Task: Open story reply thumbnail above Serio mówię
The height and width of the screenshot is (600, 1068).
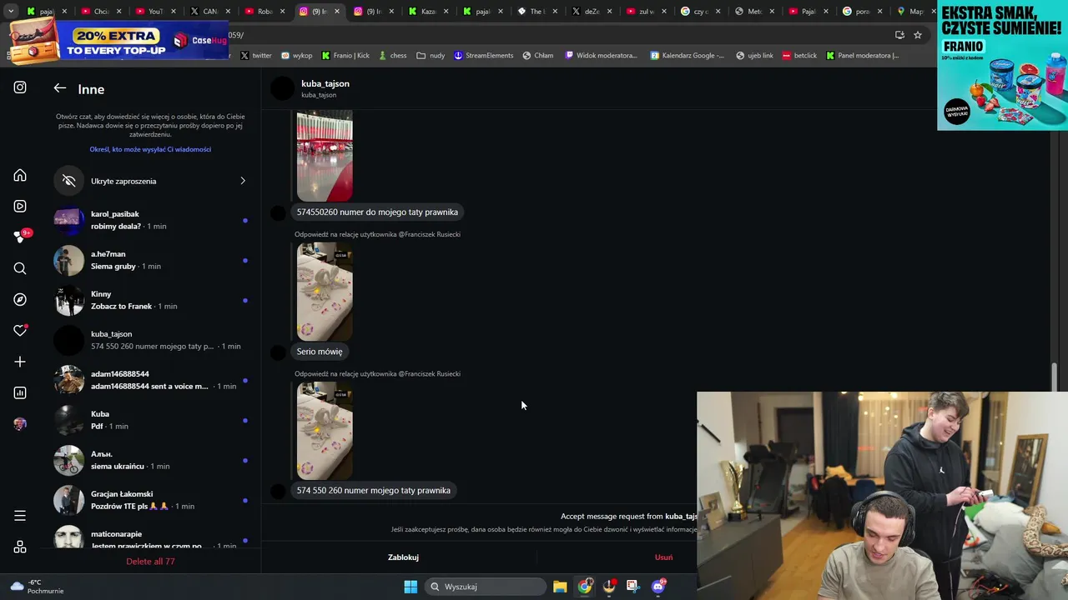Action: pyautogui.click(x=325, y=292)
